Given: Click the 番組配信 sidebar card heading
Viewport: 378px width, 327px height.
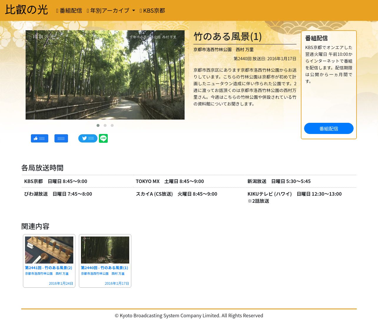Looking at the screenshot, I should point(316,38).
